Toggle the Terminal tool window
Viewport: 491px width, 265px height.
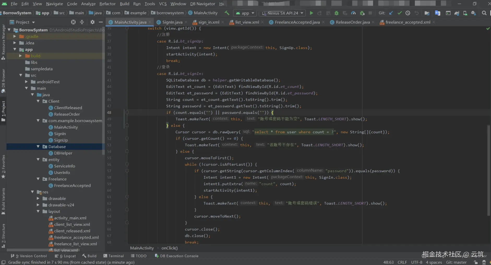(113, 256)
